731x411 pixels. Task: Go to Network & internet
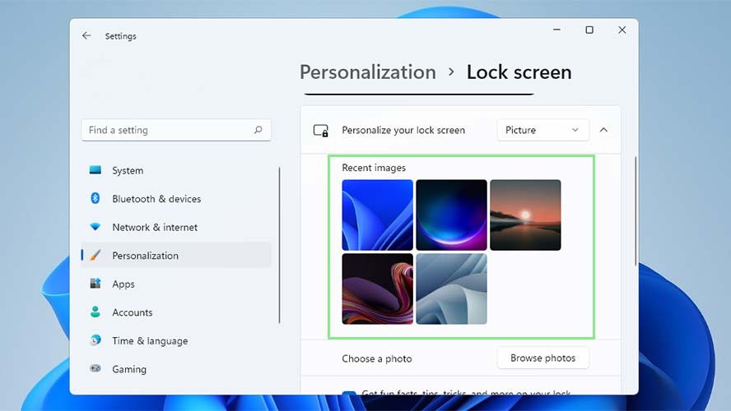[176, 227]
